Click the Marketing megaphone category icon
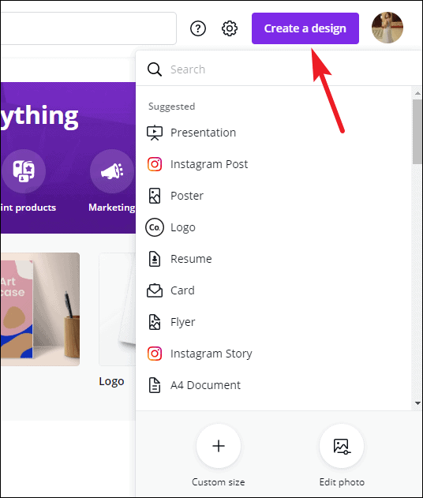 pyautogui.click(x=112, y=171)
